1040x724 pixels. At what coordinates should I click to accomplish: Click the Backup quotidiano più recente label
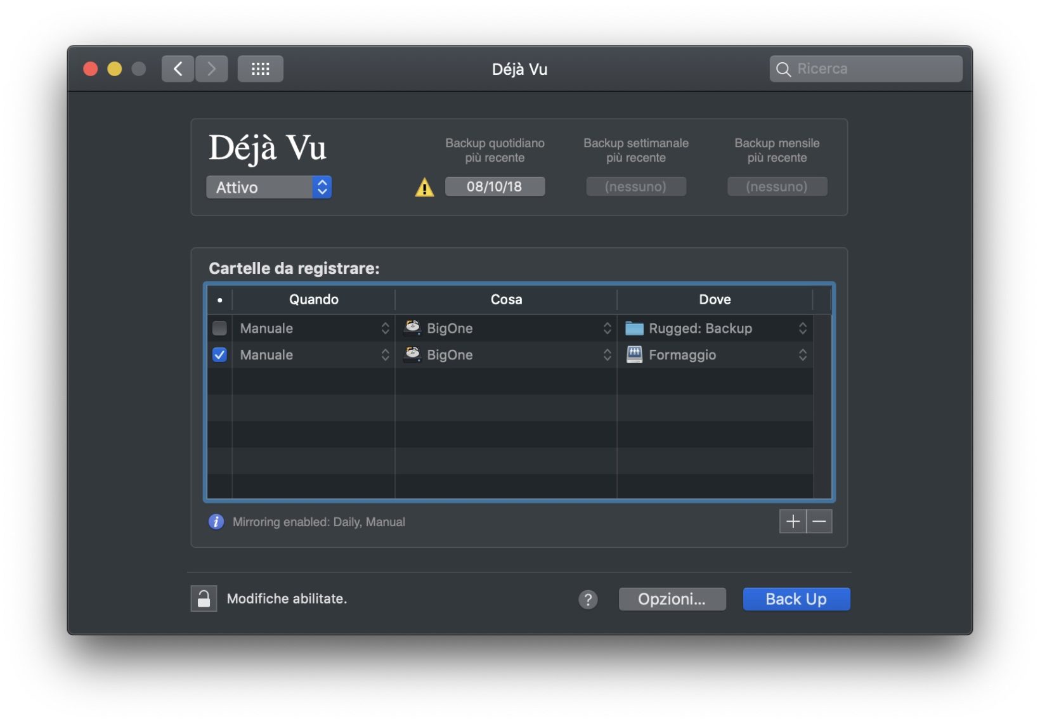point(495,150)
